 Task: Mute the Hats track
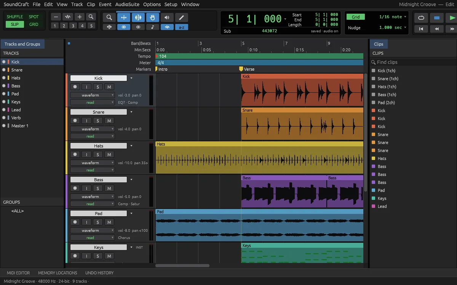pyautogui.click(x=109, y=155)
